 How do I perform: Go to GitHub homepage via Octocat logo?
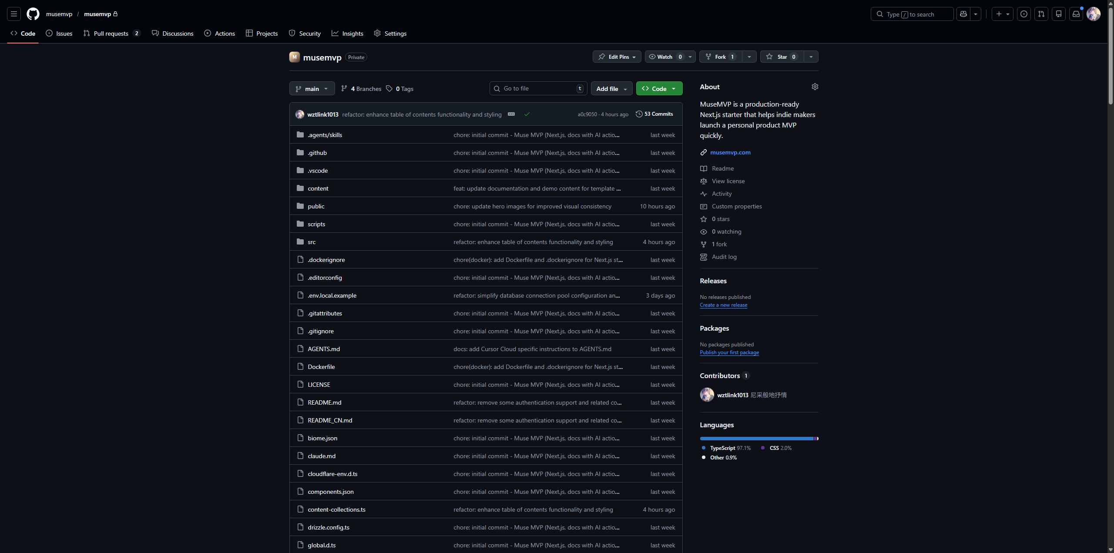pyautogui.click(x=33, y=14)
